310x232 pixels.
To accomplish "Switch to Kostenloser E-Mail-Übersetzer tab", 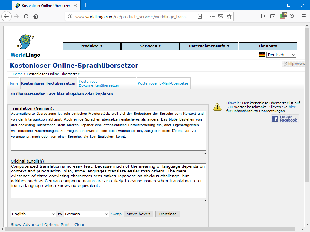I will coord(164,83).
